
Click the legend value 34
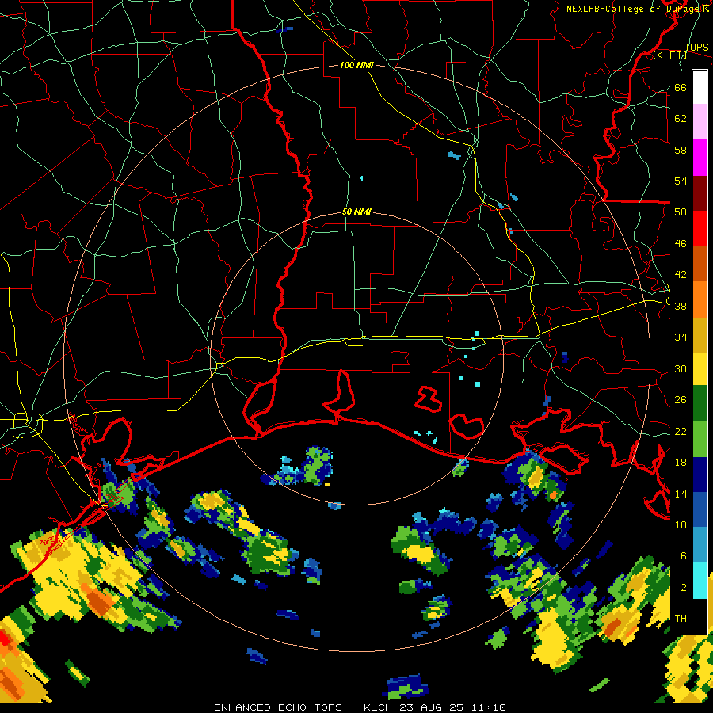pos(681,337)
